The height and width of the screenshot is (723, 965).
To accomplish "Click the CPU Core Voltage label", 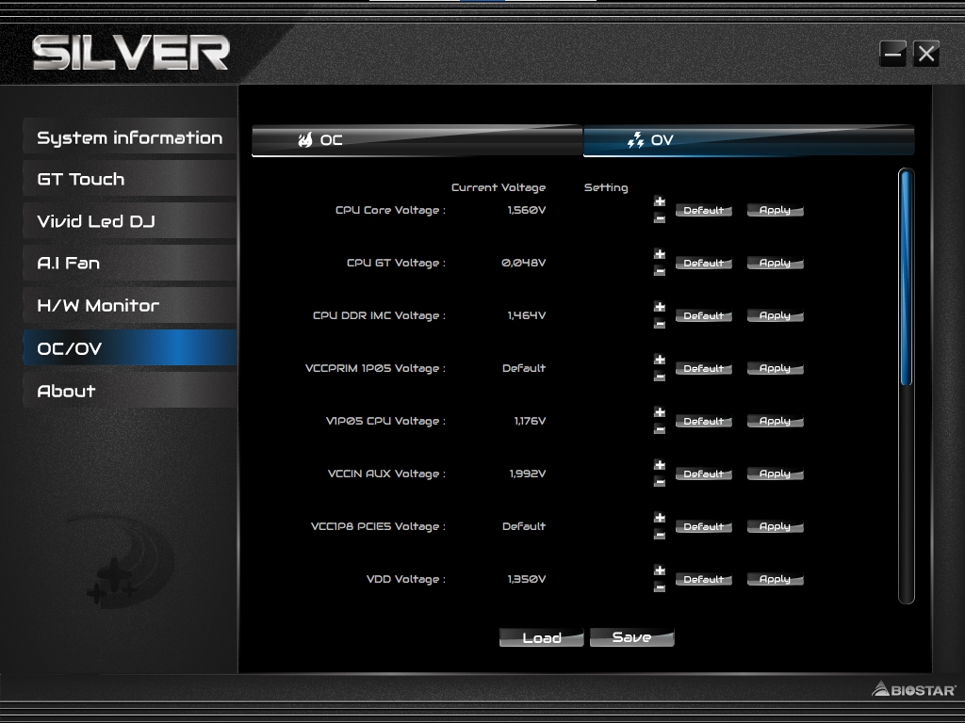I will (390, 210).
